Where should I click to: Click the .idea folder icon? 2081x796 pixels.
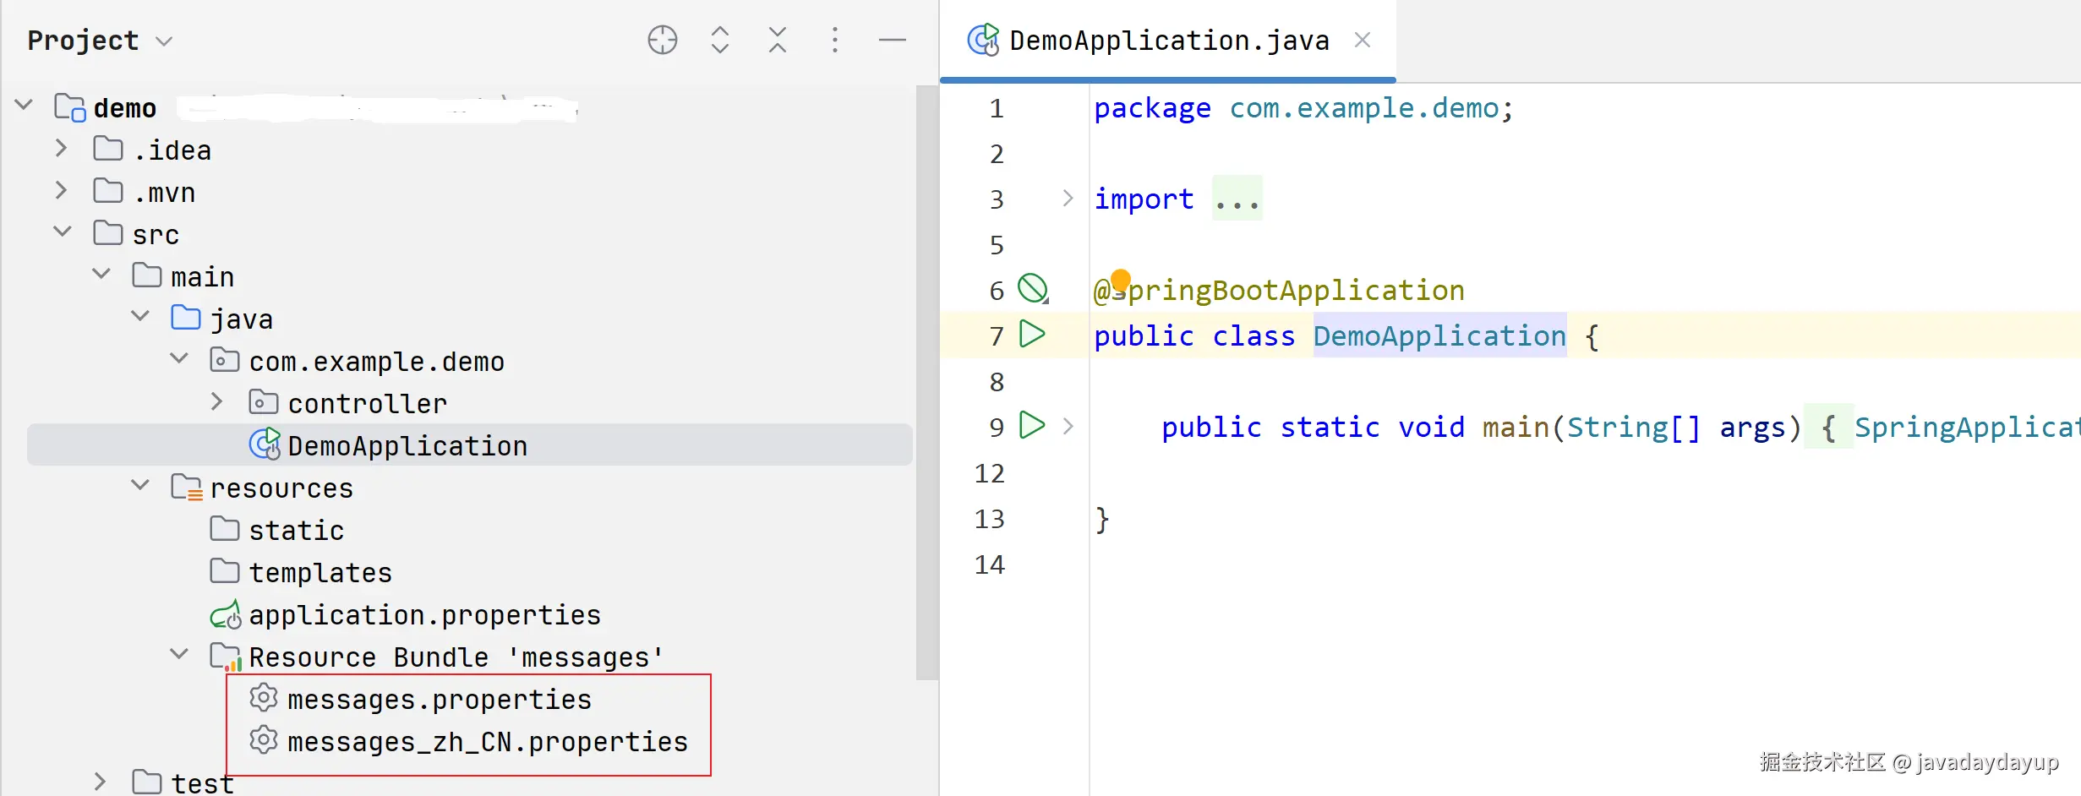coord(108,149)
